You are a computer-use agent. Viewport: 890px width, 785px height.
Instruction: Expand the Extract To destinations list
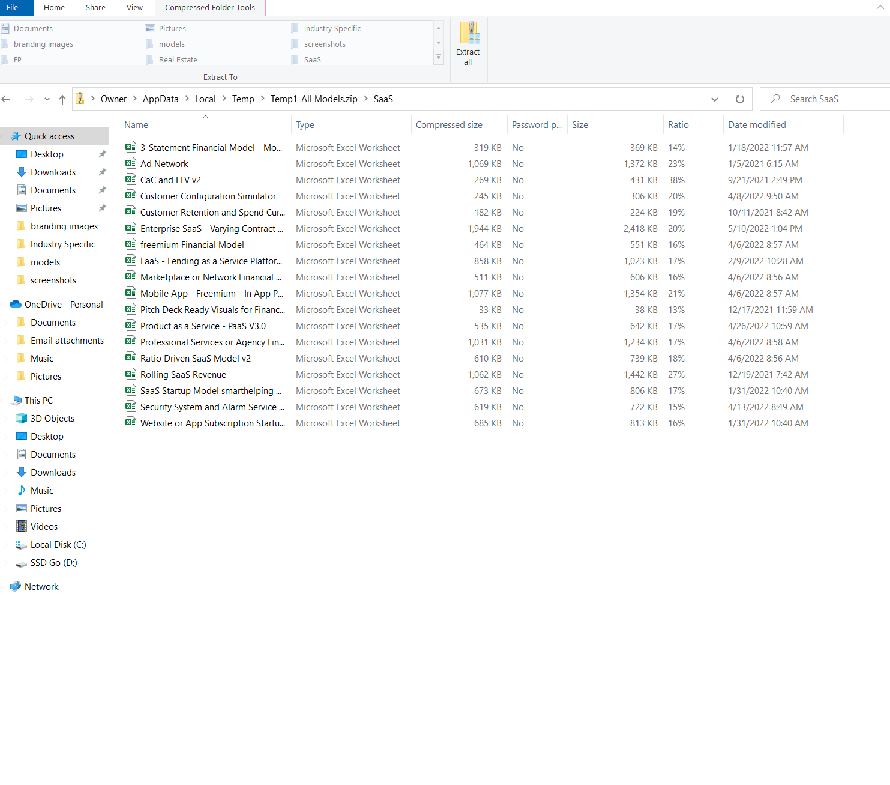coord(439,58)
